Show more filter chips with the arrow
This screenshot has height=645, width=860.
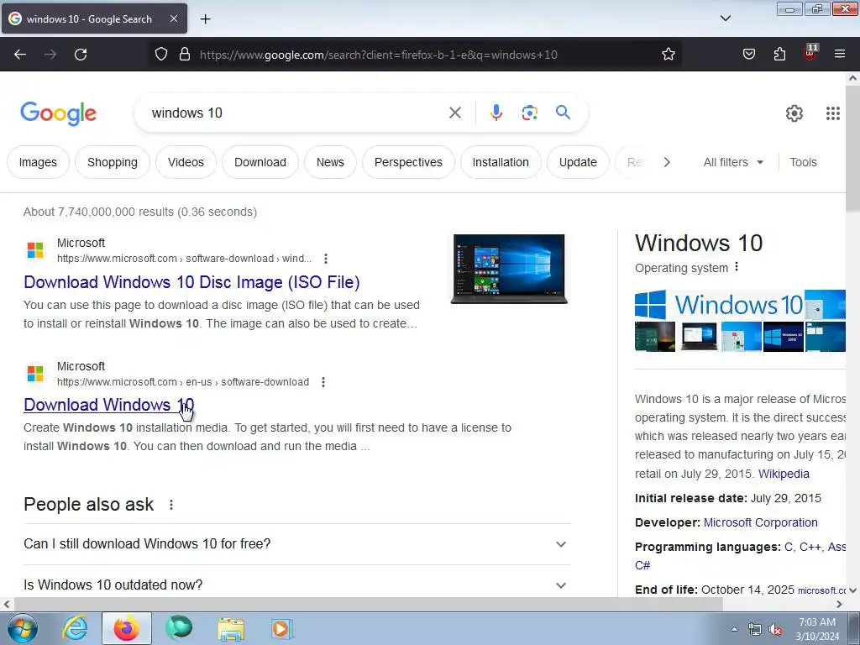point(666,162)
